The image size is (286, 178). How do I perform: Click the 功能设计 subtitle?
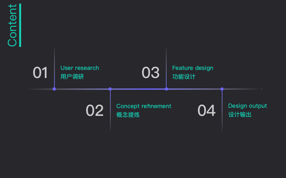[184, 77]
